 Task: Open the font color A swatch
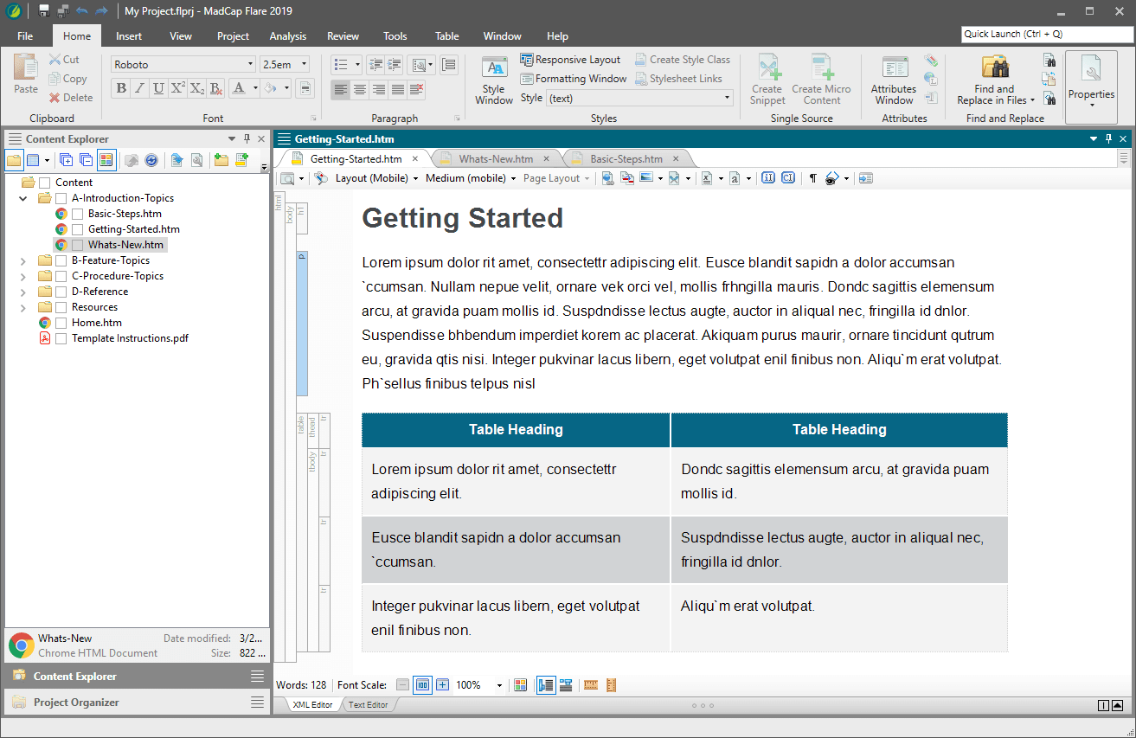coord(239,88)
